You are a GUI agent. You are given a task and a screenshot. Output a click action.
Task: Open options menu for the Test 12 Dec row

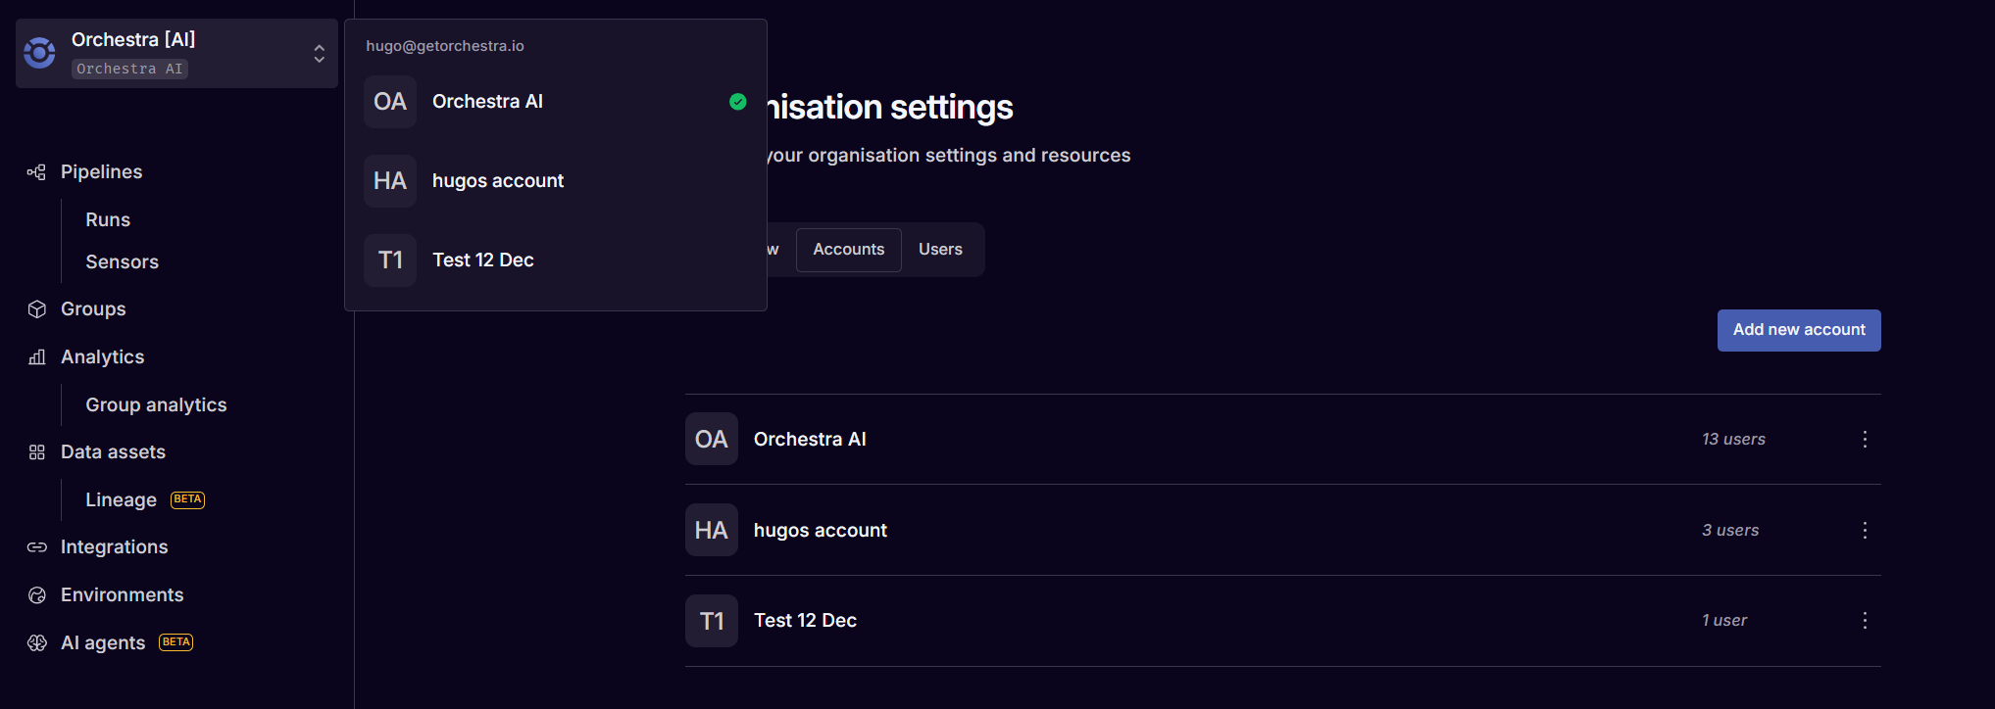(1865, 621)
